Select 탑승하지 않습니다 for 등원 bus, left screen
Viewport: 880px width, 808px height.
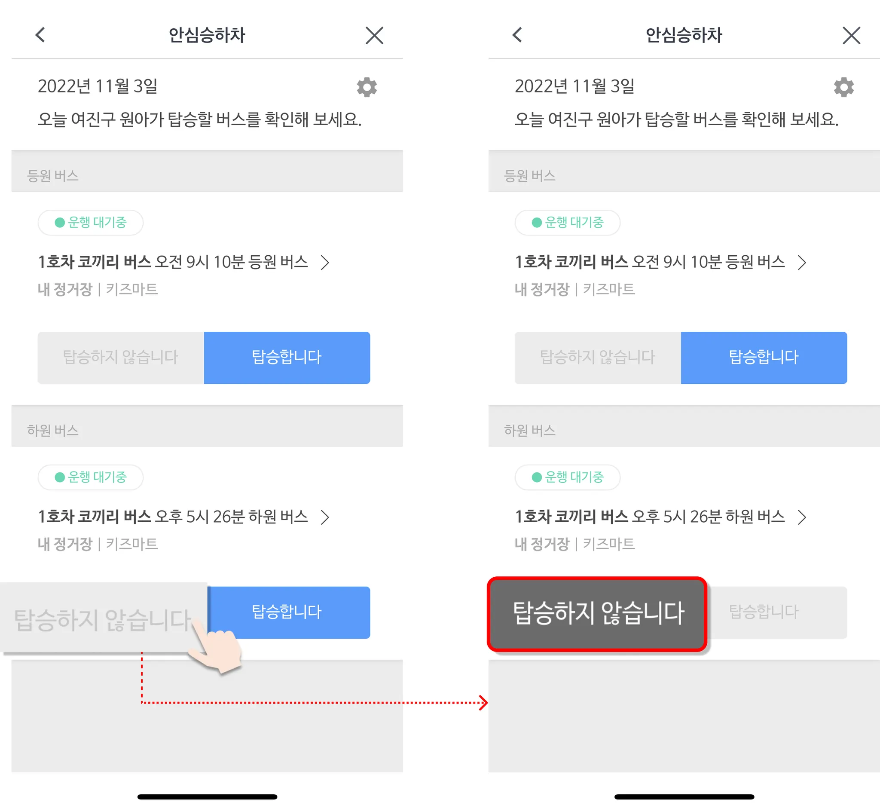coord(121,358)
